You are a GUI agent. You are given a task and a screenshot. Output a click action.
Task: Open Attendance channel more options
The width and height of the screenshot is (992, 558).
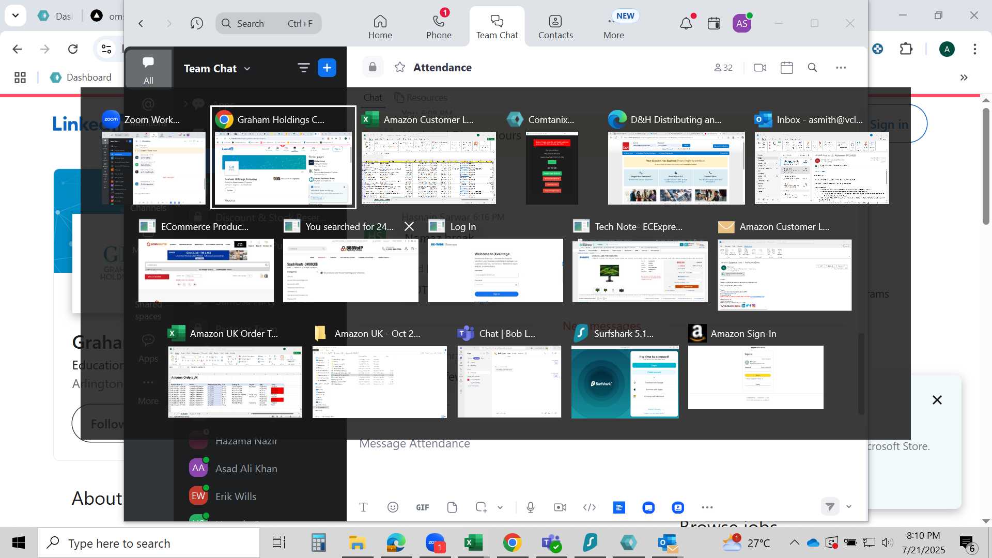click(x=841, y=68)
